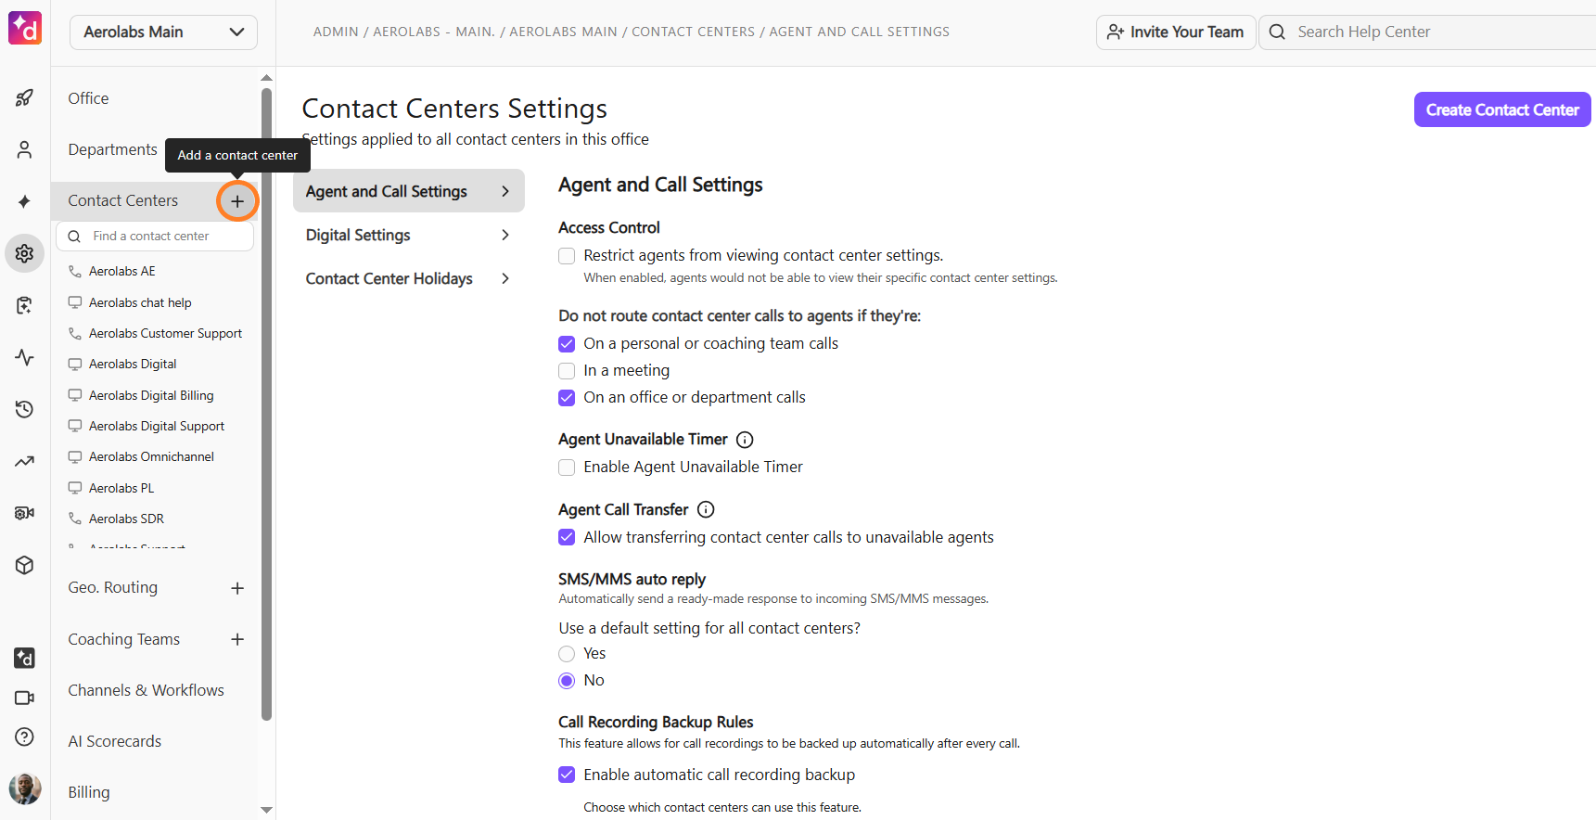
Task: Open the history clock icon in sidebar
Action: click(25, 409)
